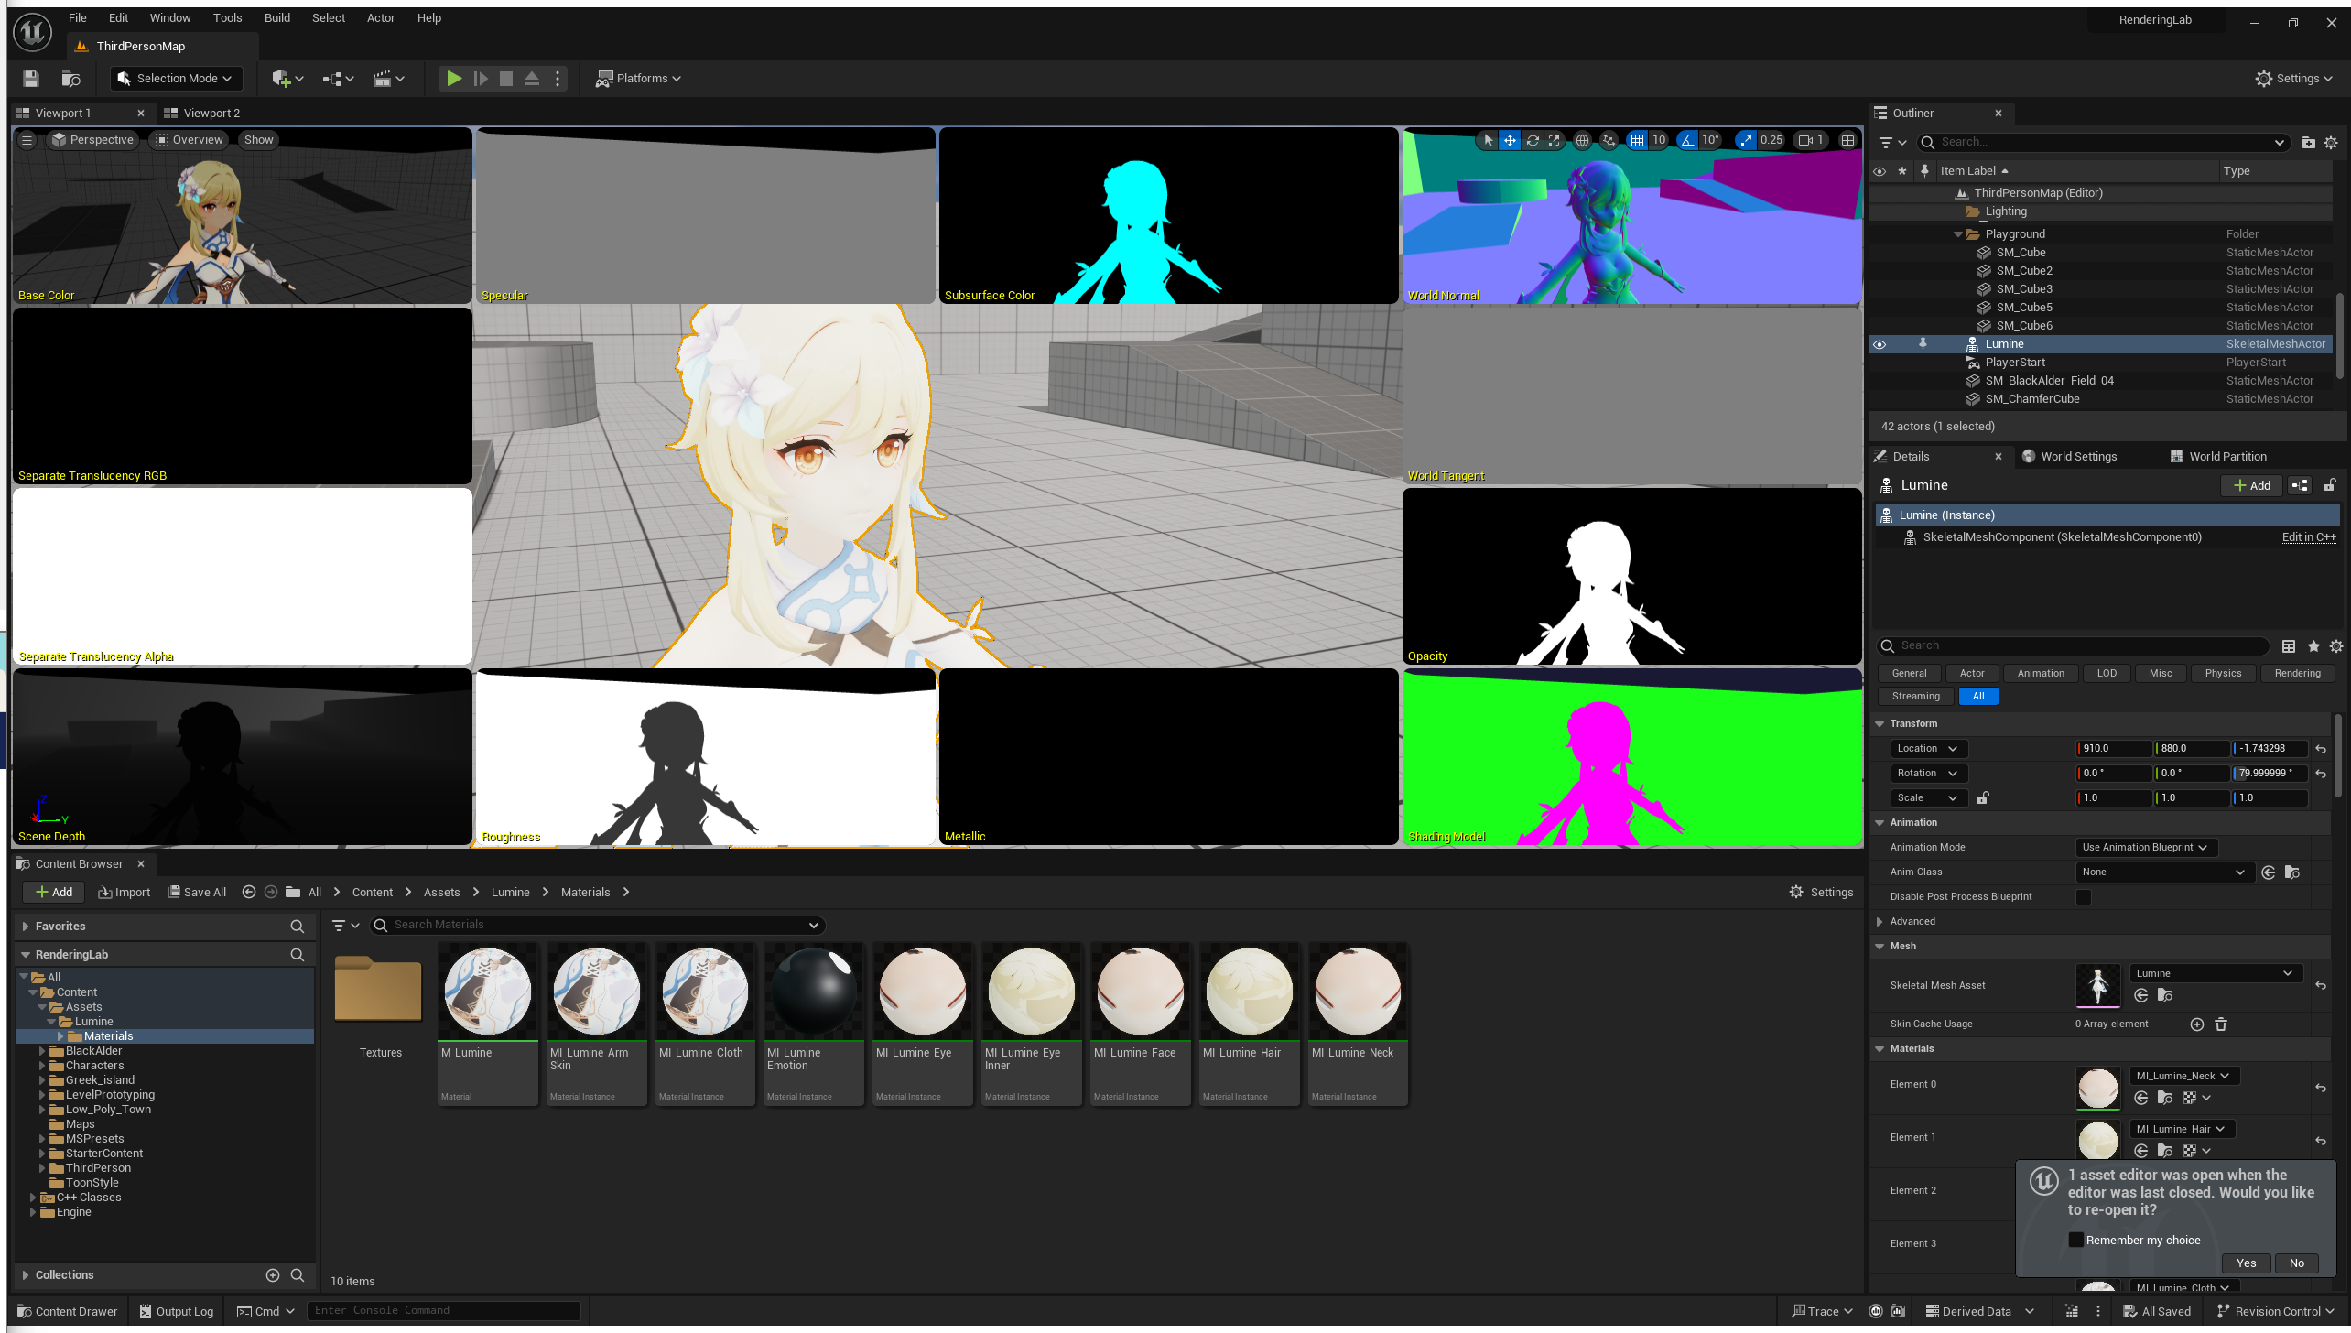
Task: Open the Content Drawer from the status bar
Action: tap(66, 1310)
